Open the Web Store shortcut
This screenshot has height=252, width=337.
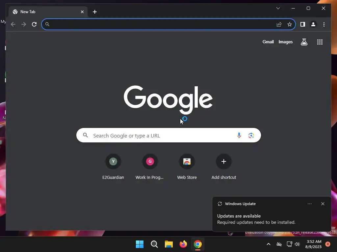coord(187,167)
